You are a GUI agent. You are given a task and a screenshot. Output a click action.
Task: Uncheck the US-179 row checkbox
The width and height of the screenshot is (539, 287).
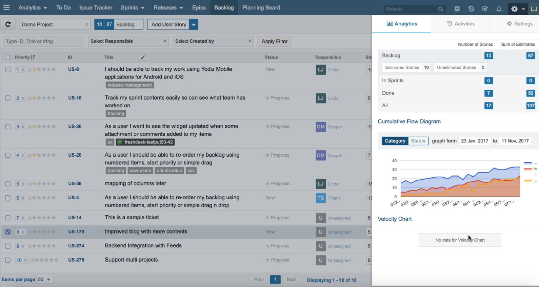click(8, 232)
